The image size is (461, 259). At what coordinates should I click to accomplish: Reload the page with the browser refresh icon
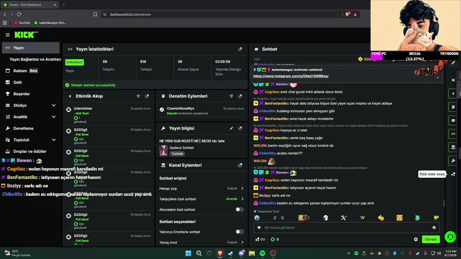tap(19, 14)
